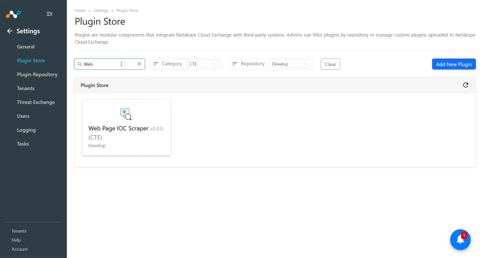The width and height of the screenshot is (483, 258).
Task: Open the notifications bell
Action: 460,239
